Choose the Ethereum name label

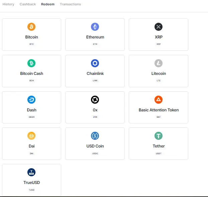point(95,37)
